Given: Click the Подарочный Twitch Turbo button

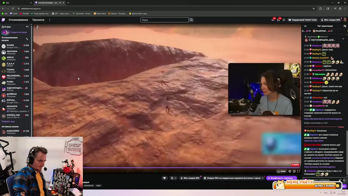Looking at the screenshot, I should click(303, 20).
